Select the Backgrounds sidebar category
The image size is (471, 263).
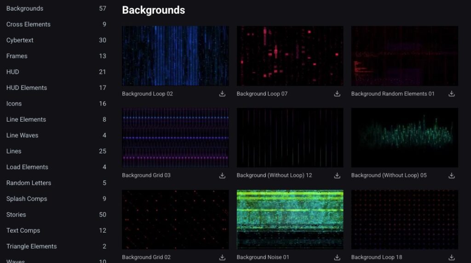point(25,8)
